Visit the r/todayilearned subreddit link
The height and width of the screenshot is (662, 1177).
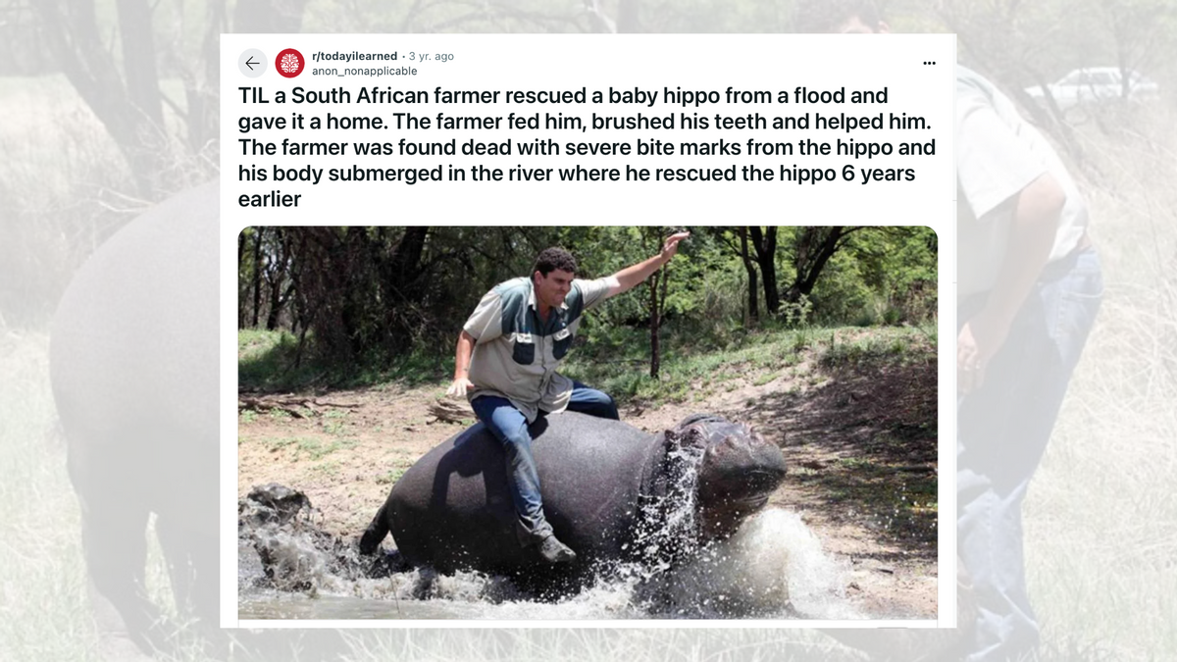354,56
